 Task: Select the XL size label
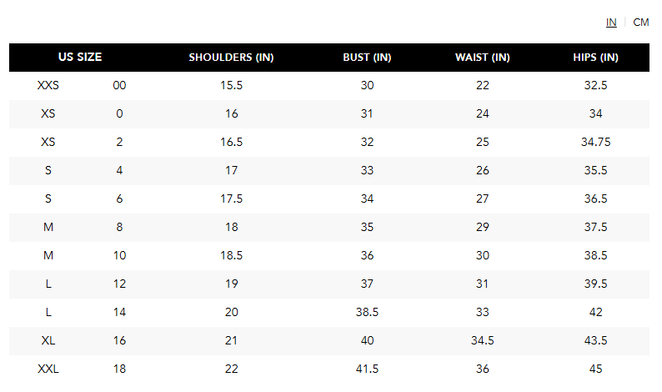tap(48, 340)
